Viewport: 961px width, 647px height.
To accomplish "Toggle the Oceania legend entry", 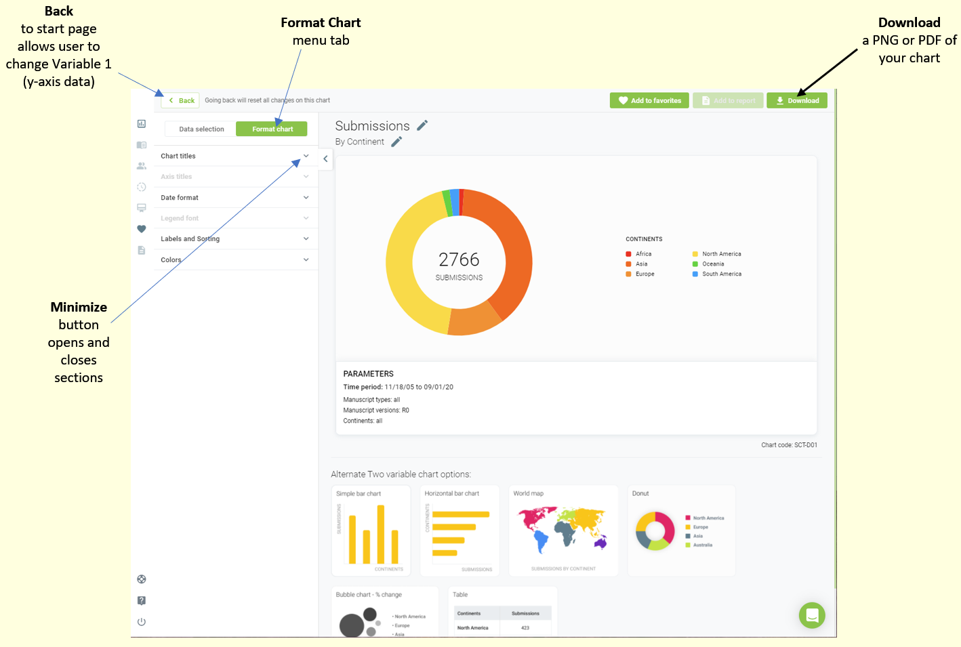I will click(x=708, y=264).
